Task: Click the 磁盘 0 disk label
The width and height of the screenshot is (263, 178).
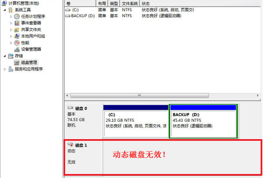Action: point(81,109)
